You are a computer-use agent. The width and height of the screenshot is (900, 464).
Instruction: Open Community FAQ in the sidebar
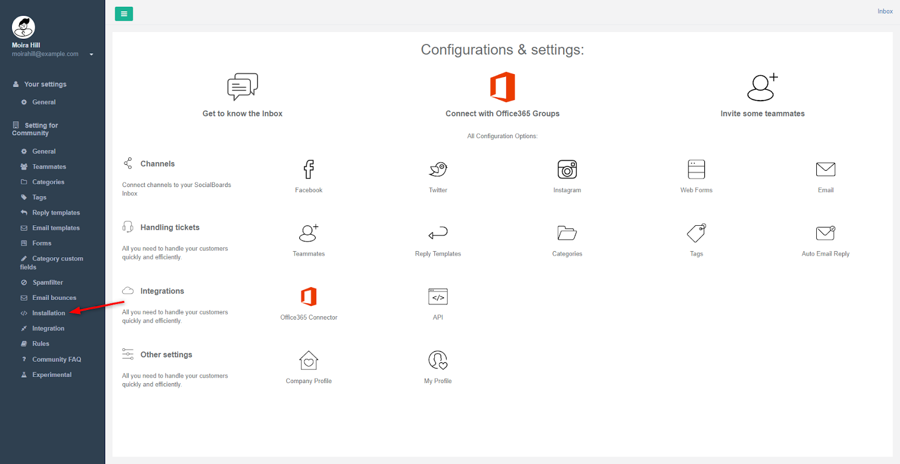coord(57,360)
